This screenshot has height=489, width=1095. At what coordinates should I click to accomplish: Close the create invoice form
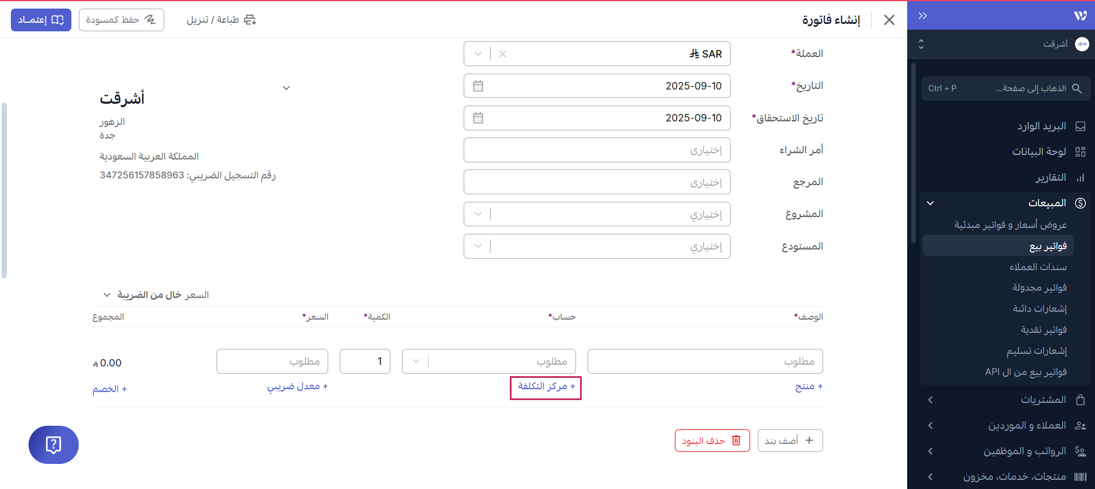coord(889,20)
